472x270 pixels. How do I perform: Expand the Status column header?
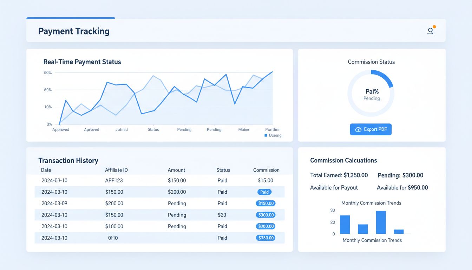point(223,170)
